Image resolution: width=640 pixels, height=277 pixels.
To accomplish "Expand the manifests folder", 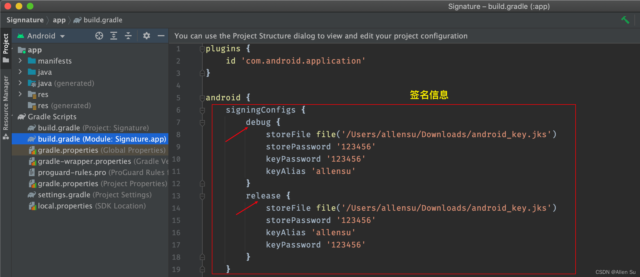I will click(x=20, y=60).
